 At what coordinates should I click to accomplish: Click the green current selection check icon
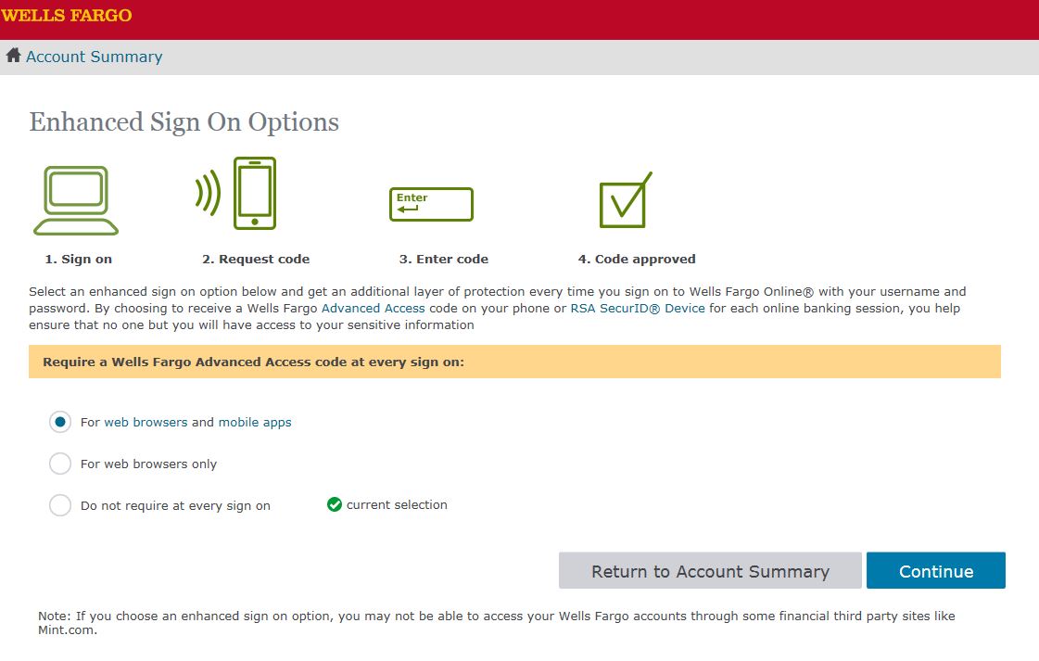(x=335, y=504)
